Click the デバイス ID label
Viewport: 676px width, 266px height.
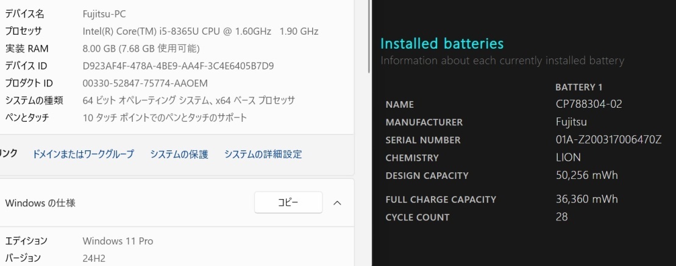pos(26,66)
